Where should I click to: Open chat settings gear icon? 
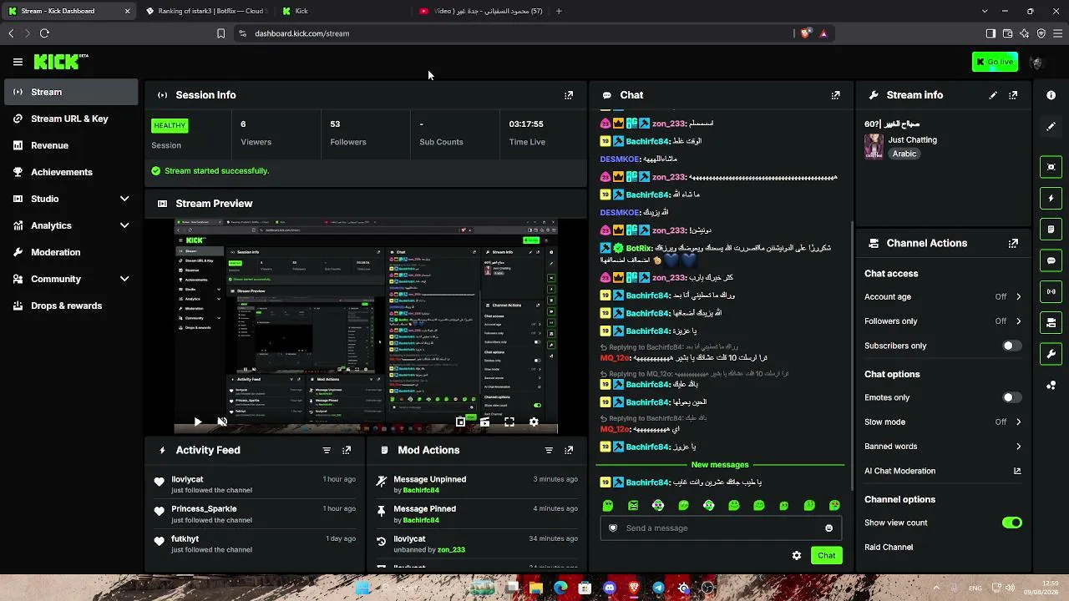pos(797,556)
